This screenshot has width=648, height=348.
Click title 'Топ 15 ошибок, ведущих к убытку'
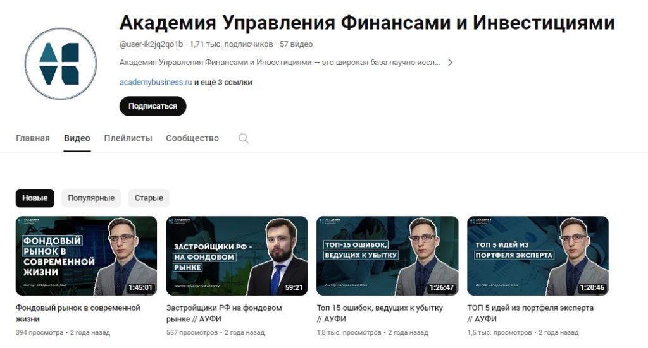380,308
